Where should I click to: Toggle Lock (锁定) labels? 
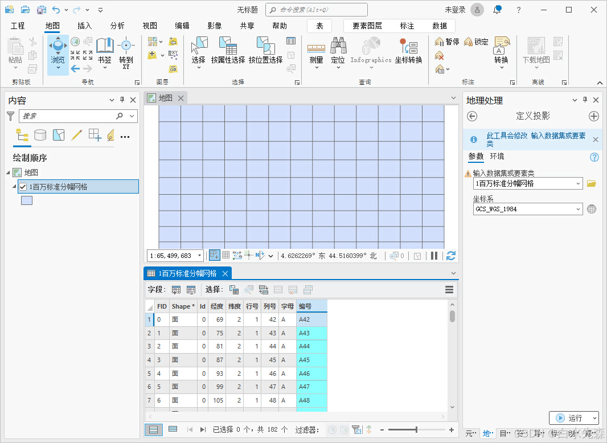[x=476, y=42]
